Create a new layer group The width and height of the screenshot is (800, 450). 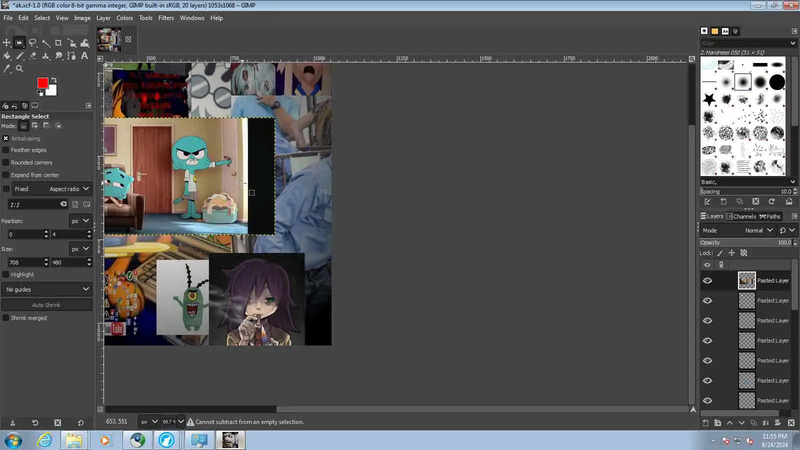[717, 423]
